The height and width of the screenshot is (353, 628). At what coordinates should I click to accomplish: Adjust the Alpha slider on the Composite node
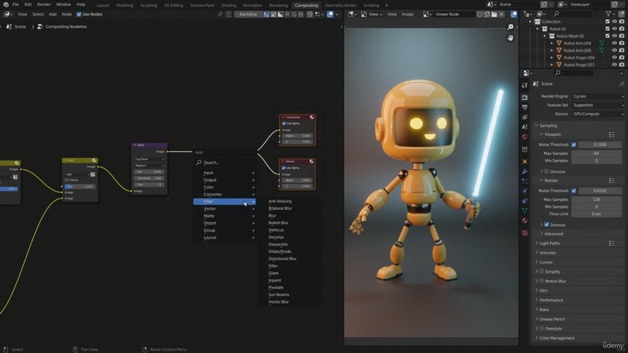click(x=297, y=136)
